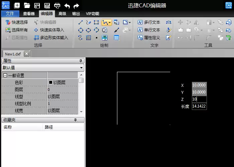The image size is (234, 167).
Task: Insert a table using the grid icon
Action: coord(116,38)
